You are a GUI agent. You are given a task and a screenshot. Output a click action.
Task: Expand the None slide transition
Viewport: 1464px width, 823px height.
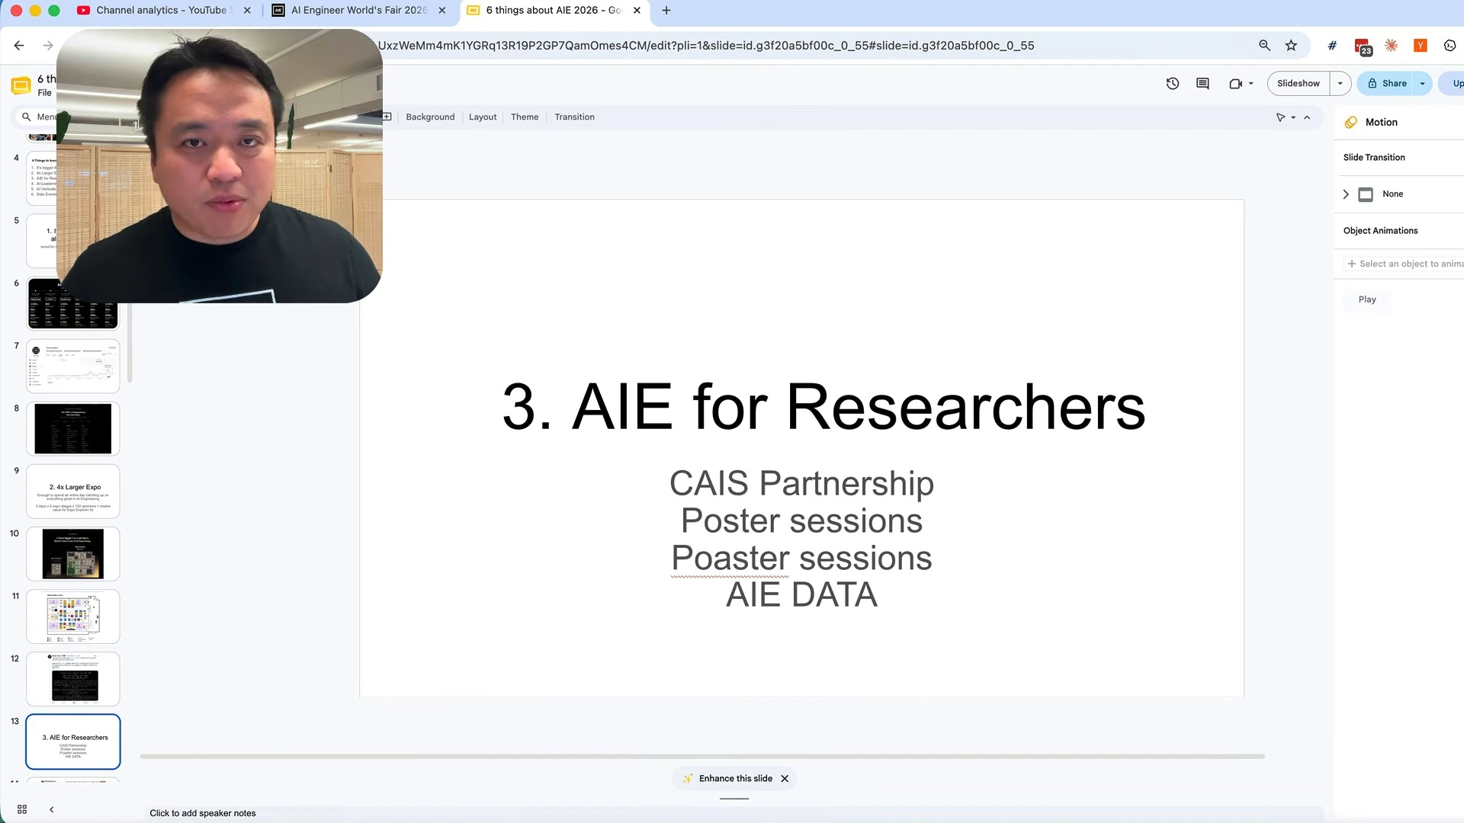(x=1346, y=194)
